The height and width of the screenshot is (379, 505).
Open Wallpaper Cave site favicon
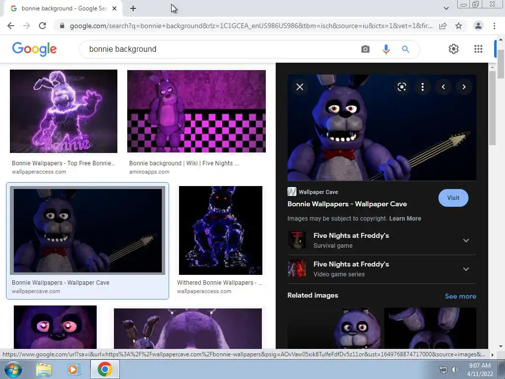tap(292, 192)
